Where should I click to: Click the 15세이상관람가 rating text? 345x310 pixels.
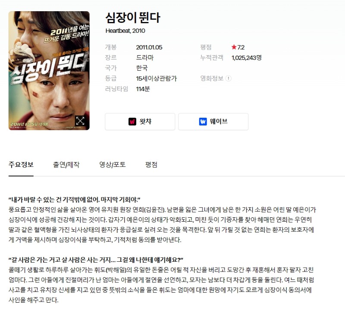pos(157,78)
